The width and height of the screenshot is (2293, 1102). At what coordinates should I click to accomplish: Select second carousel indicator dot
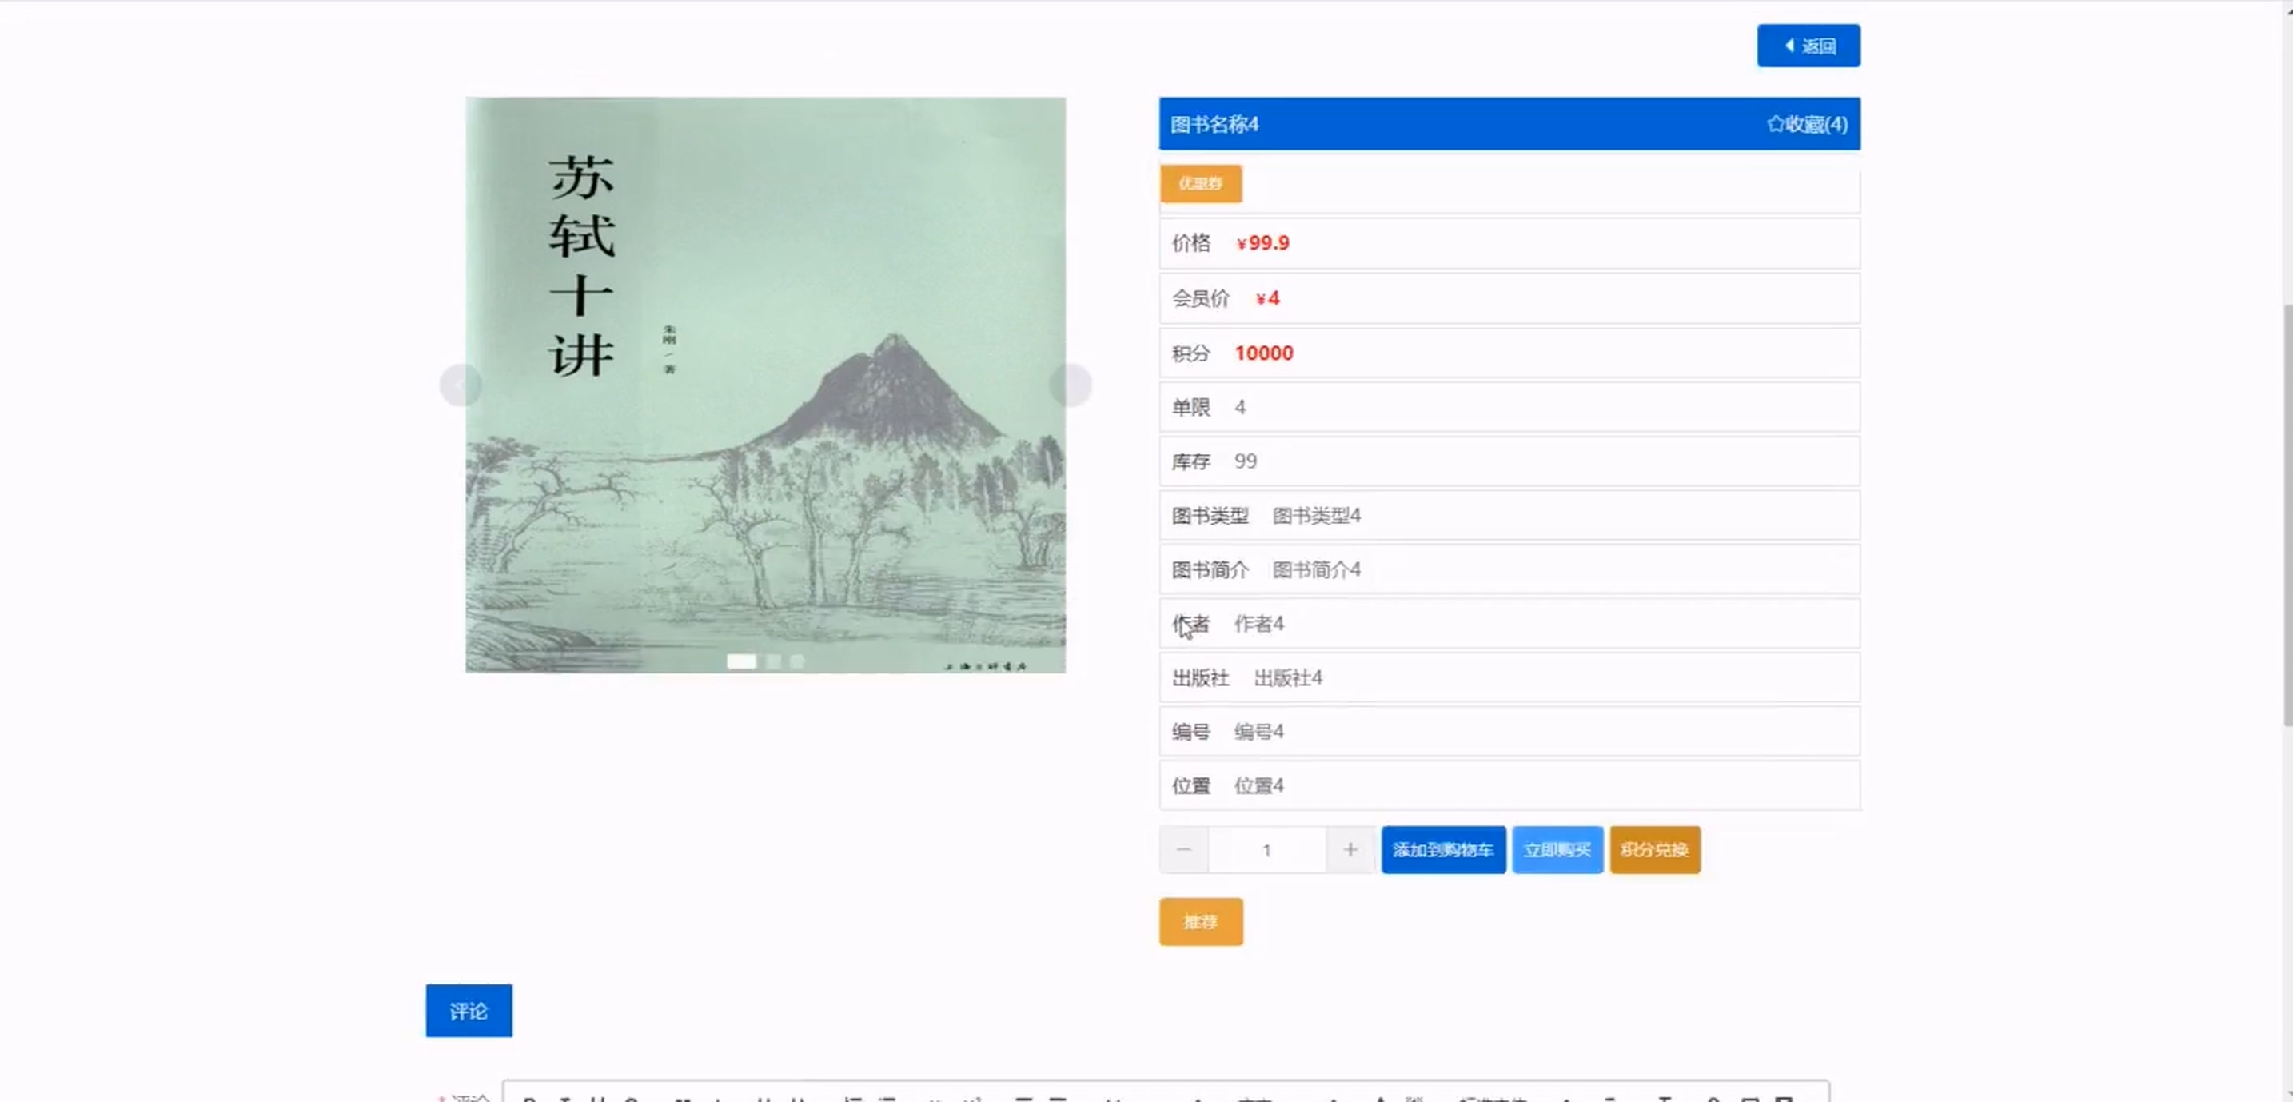pos(774,661)
